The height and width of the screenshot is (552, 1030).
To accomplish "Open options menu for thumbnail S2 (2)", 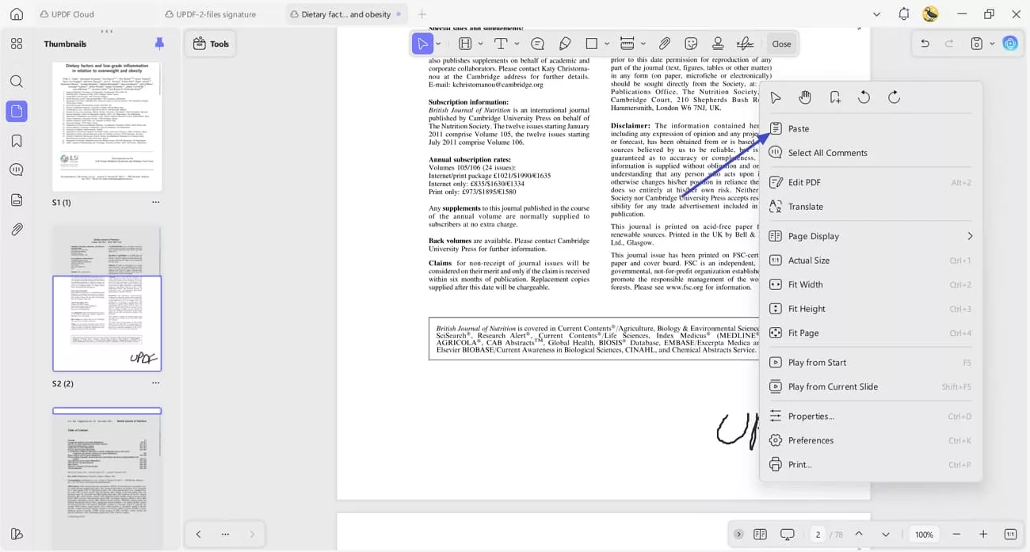I will pyautogui.click(x=155, y=383).
